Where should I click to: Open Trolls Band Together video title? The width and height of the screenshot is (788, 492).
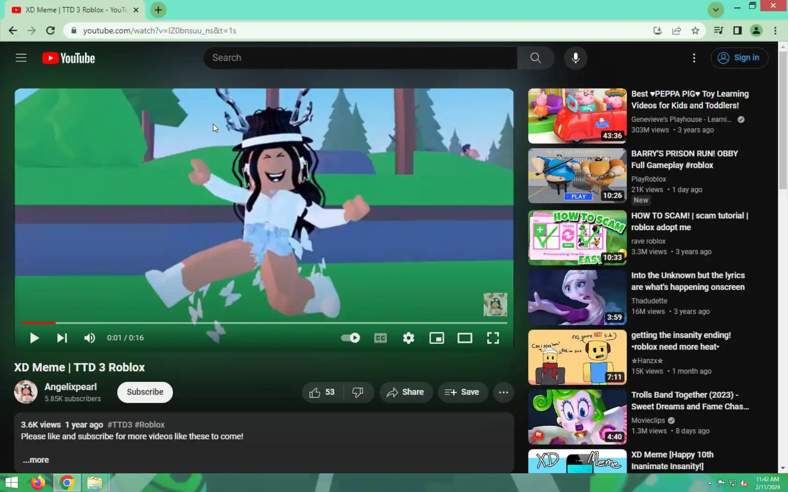click(x=690, y=401)
